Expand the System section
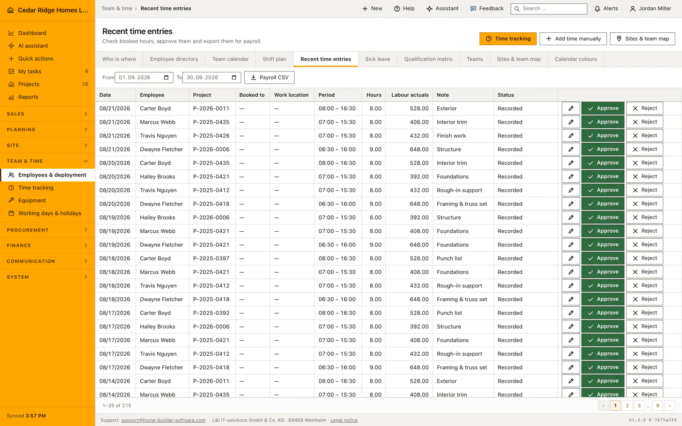The height and width of the screenshot is (426, 682). click(47, 277)
